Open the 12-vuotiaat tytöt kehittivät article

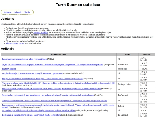38,110
